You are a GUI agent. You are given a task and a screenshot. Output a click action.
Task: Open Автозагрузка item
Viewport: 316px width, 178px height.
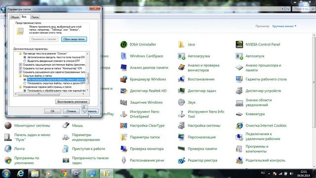click(194, 56)
